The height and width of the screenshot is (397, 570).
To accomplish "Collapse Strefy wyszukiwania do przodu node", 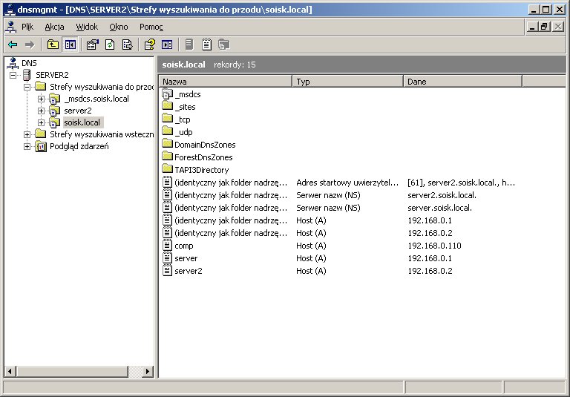I will pyautogui.click(x=27, y=87).
